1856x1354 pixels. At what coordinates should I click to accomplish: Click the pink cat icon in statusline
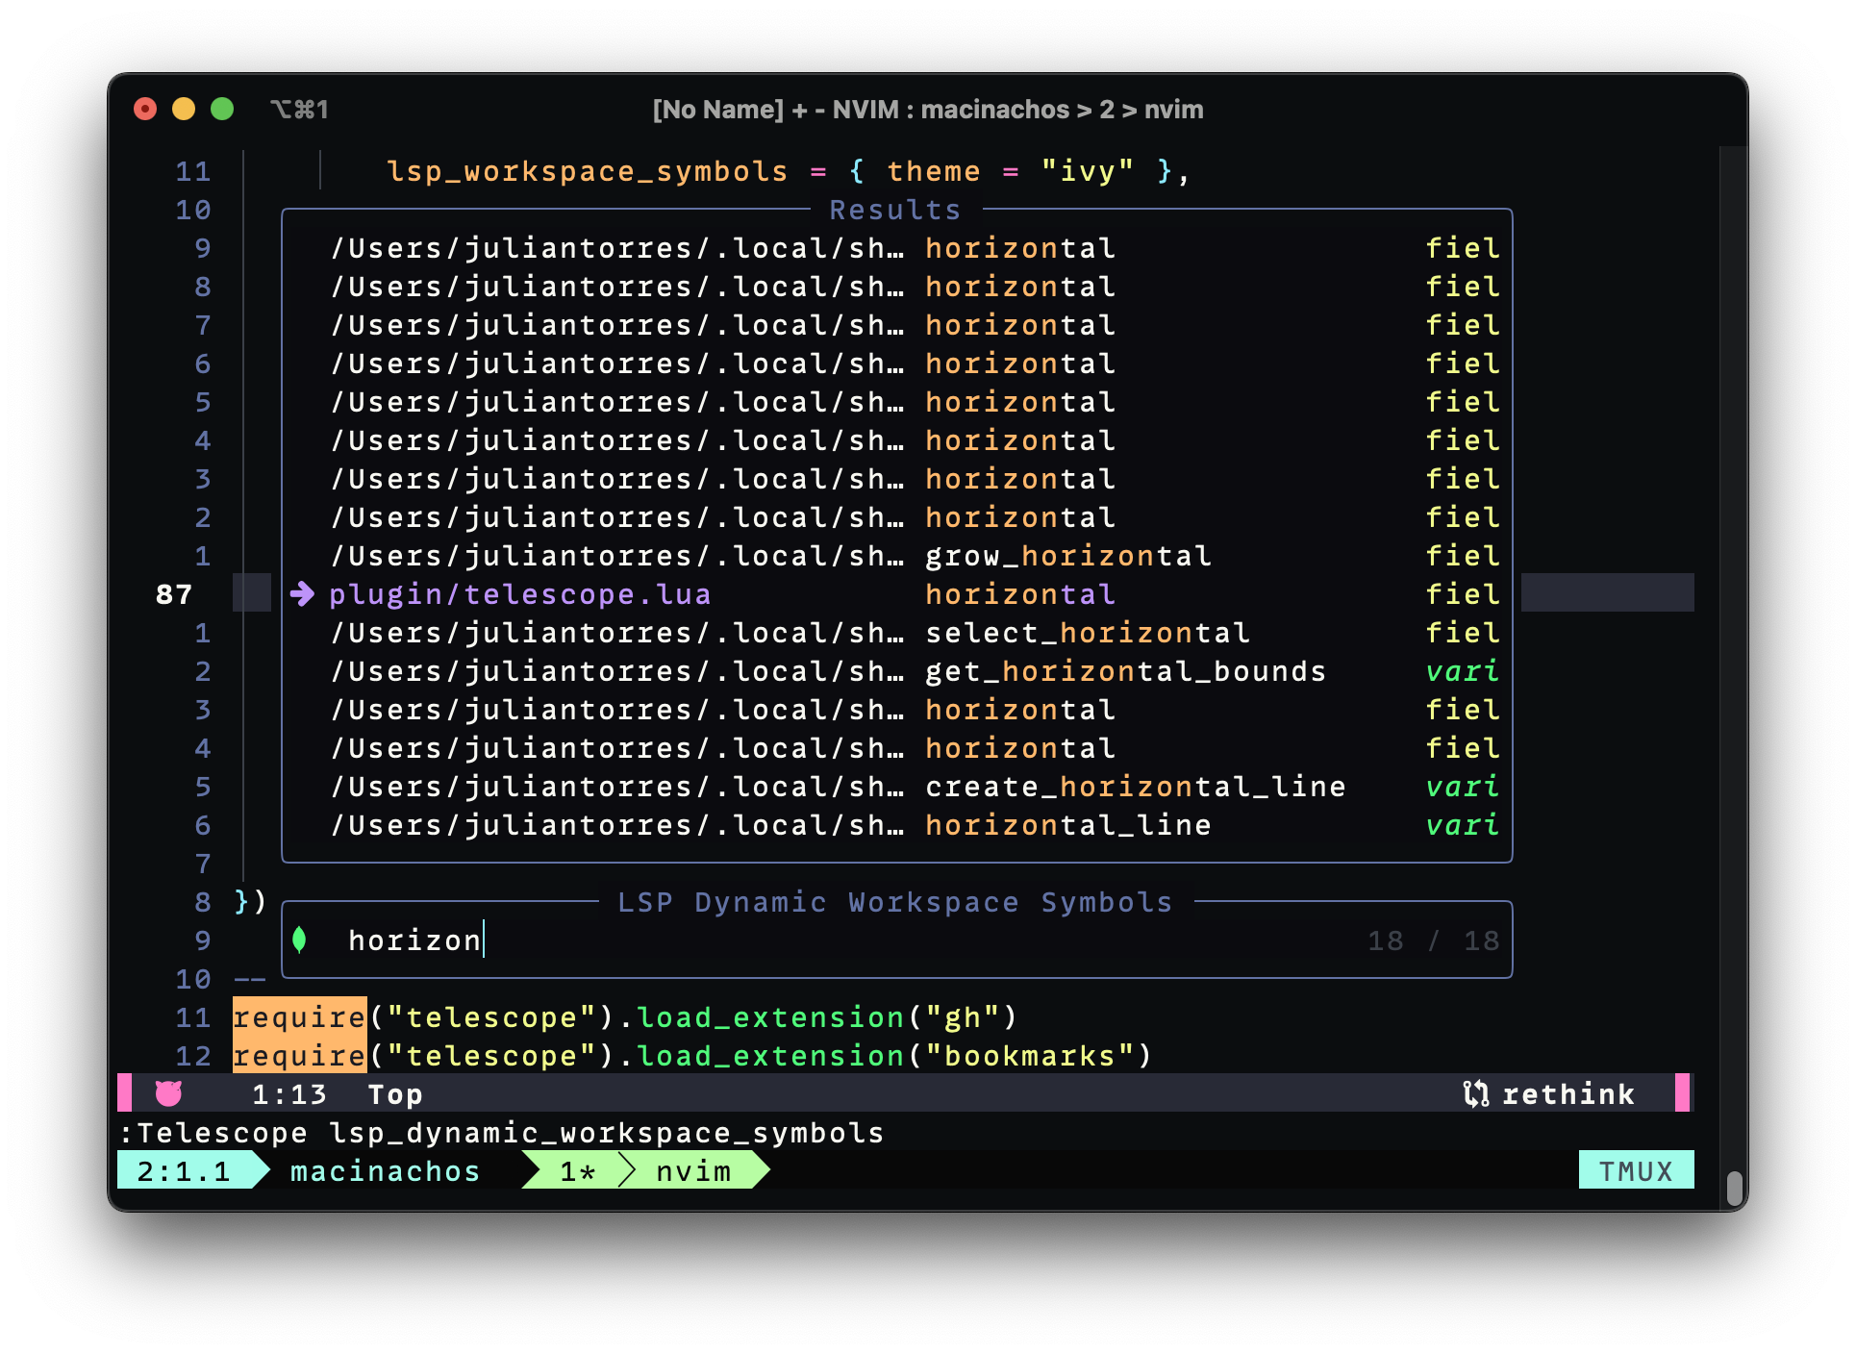[168, 1093]
